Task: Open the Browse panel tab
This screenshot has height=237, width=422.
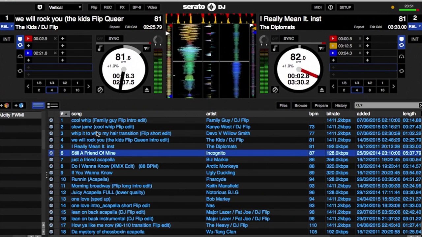Action: click(x=301, y=106)
